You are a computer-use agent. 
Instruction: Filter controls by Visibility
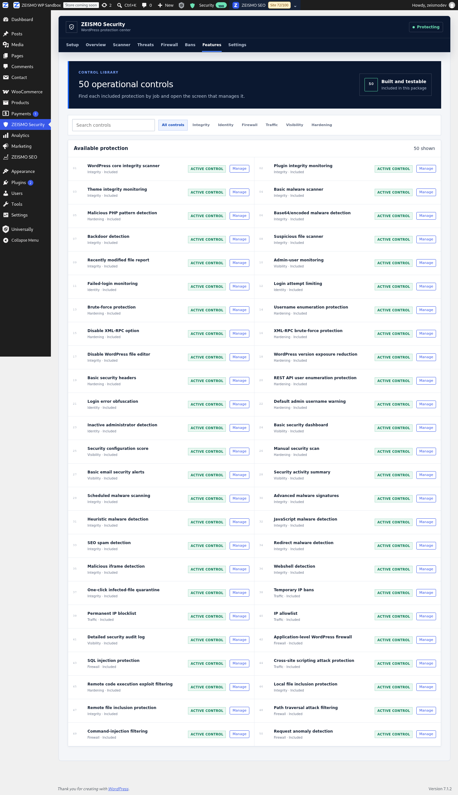295,125
